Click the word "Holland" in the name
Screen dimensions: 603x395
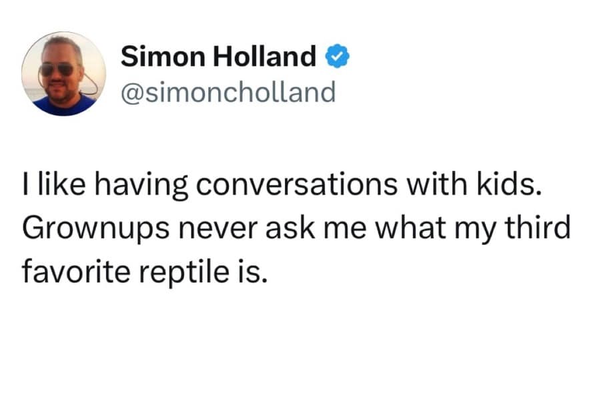click(261, 59)
